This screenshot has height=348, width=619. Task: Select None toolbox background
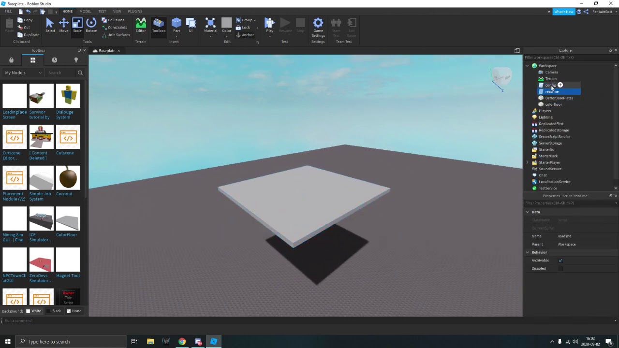tap(74, 311)
